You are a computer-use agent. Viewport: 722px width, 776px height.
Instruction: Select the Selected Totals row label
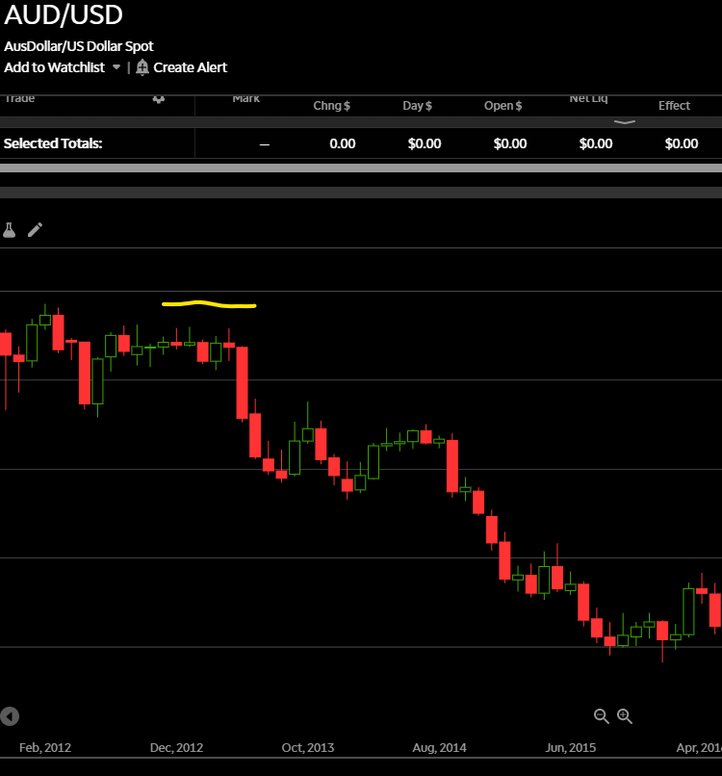click(53, 143)
